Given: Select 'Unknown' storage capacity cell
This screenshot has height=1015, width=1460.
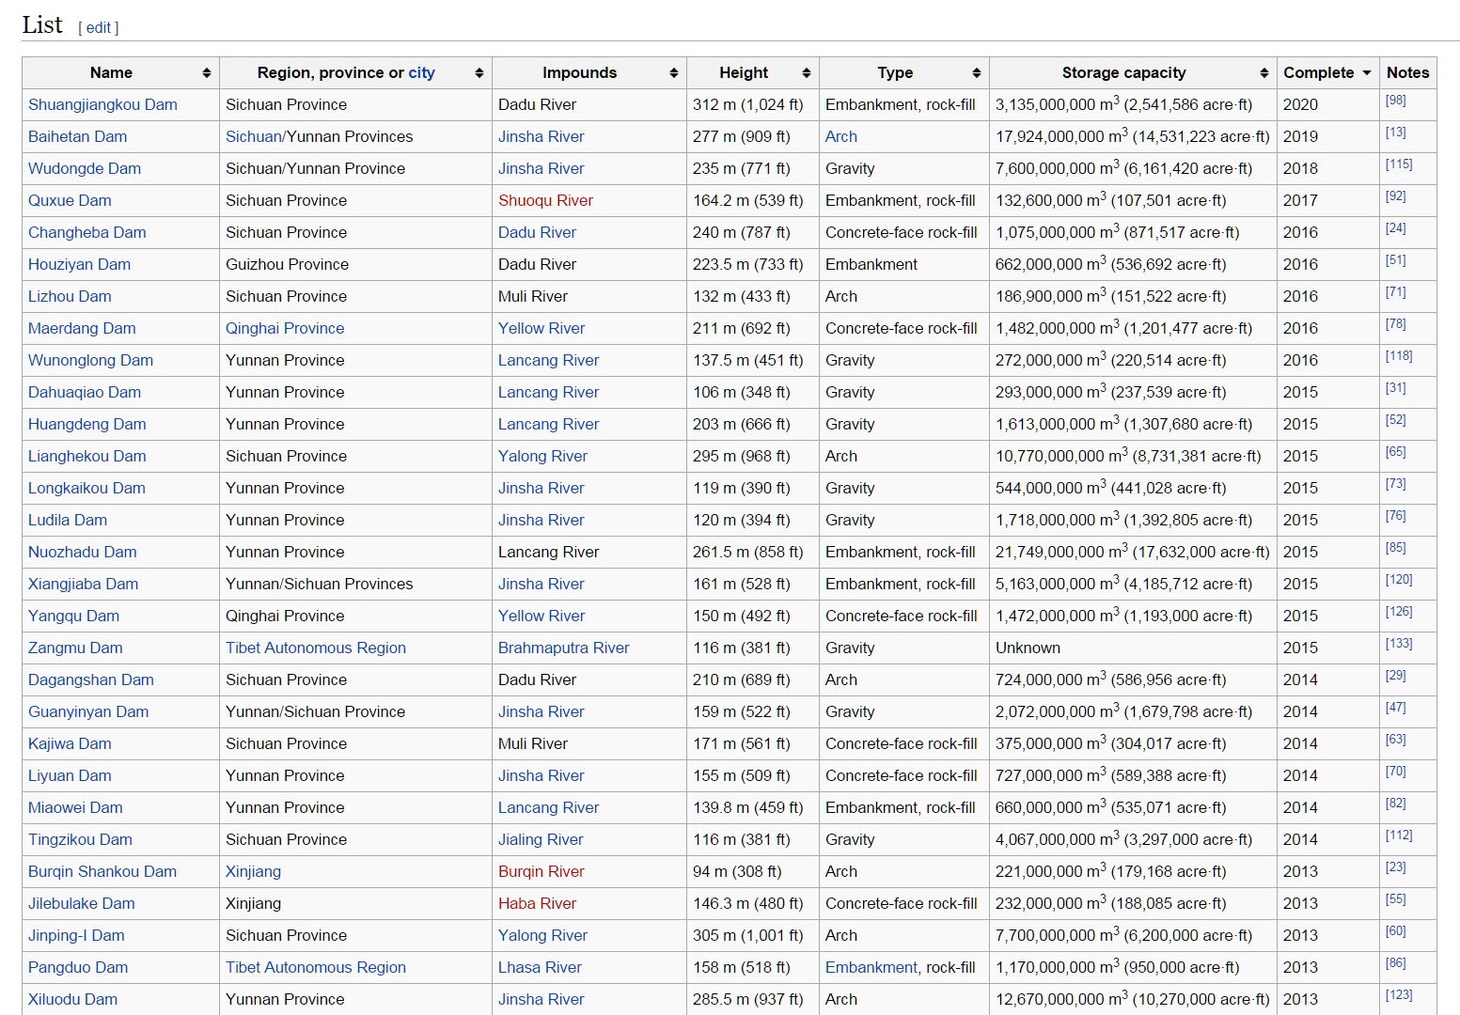Looking at the screenshot, I should [x=1133, y=648].
